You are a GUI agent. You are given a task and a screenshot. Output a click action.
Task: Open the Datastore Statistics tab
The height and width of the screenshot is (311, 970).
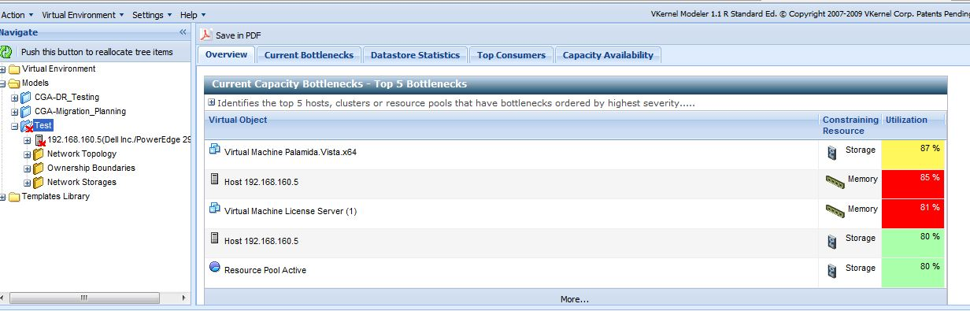tap(415, 55)
